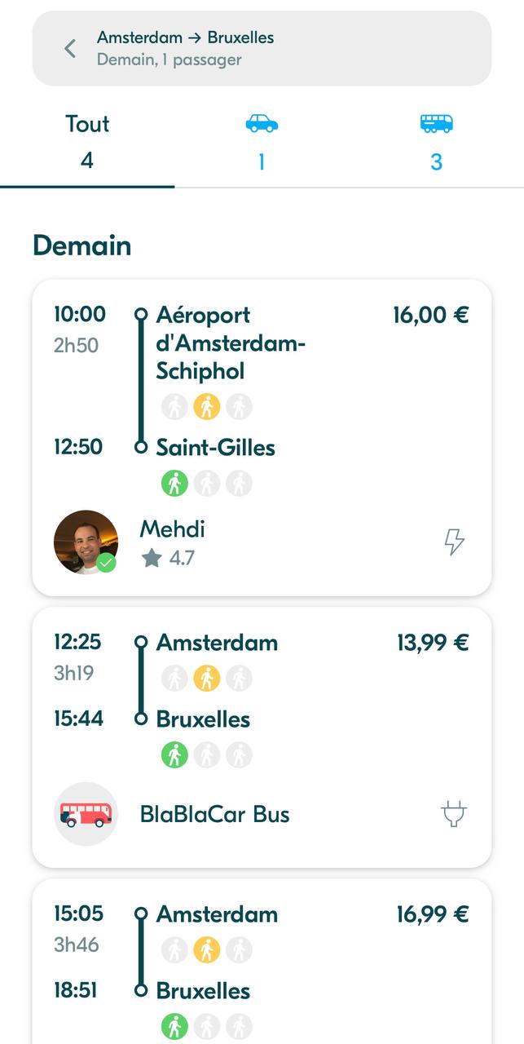
Task: Tap yellow walking icon under 15:05 Amsterdam
Action: (x=207, y=949)
